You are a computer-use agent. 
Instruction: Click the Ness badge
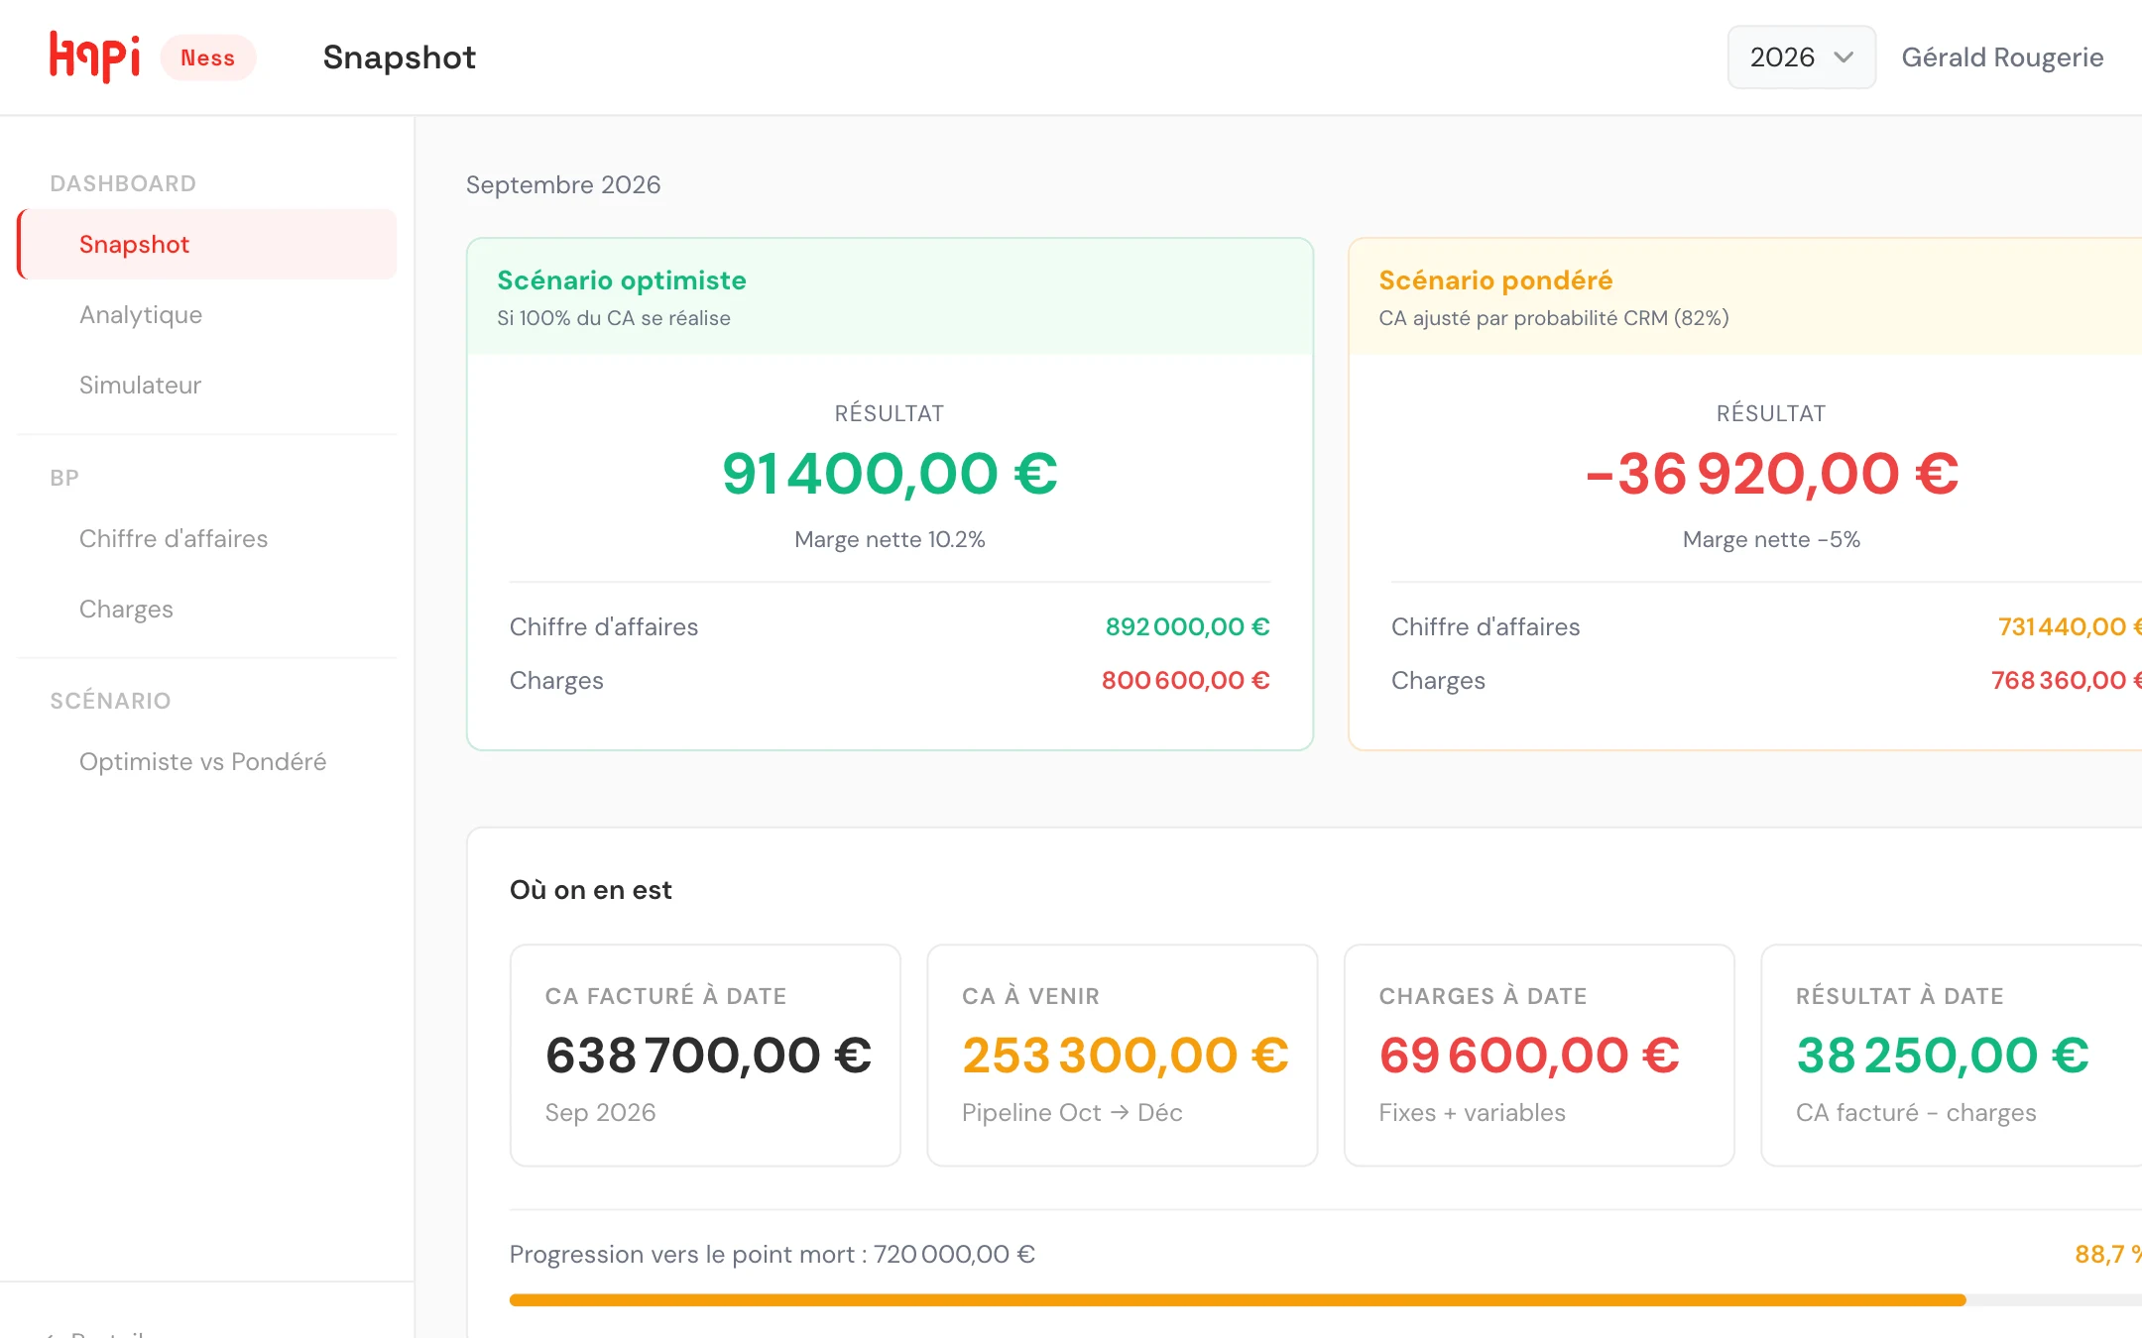208,57
